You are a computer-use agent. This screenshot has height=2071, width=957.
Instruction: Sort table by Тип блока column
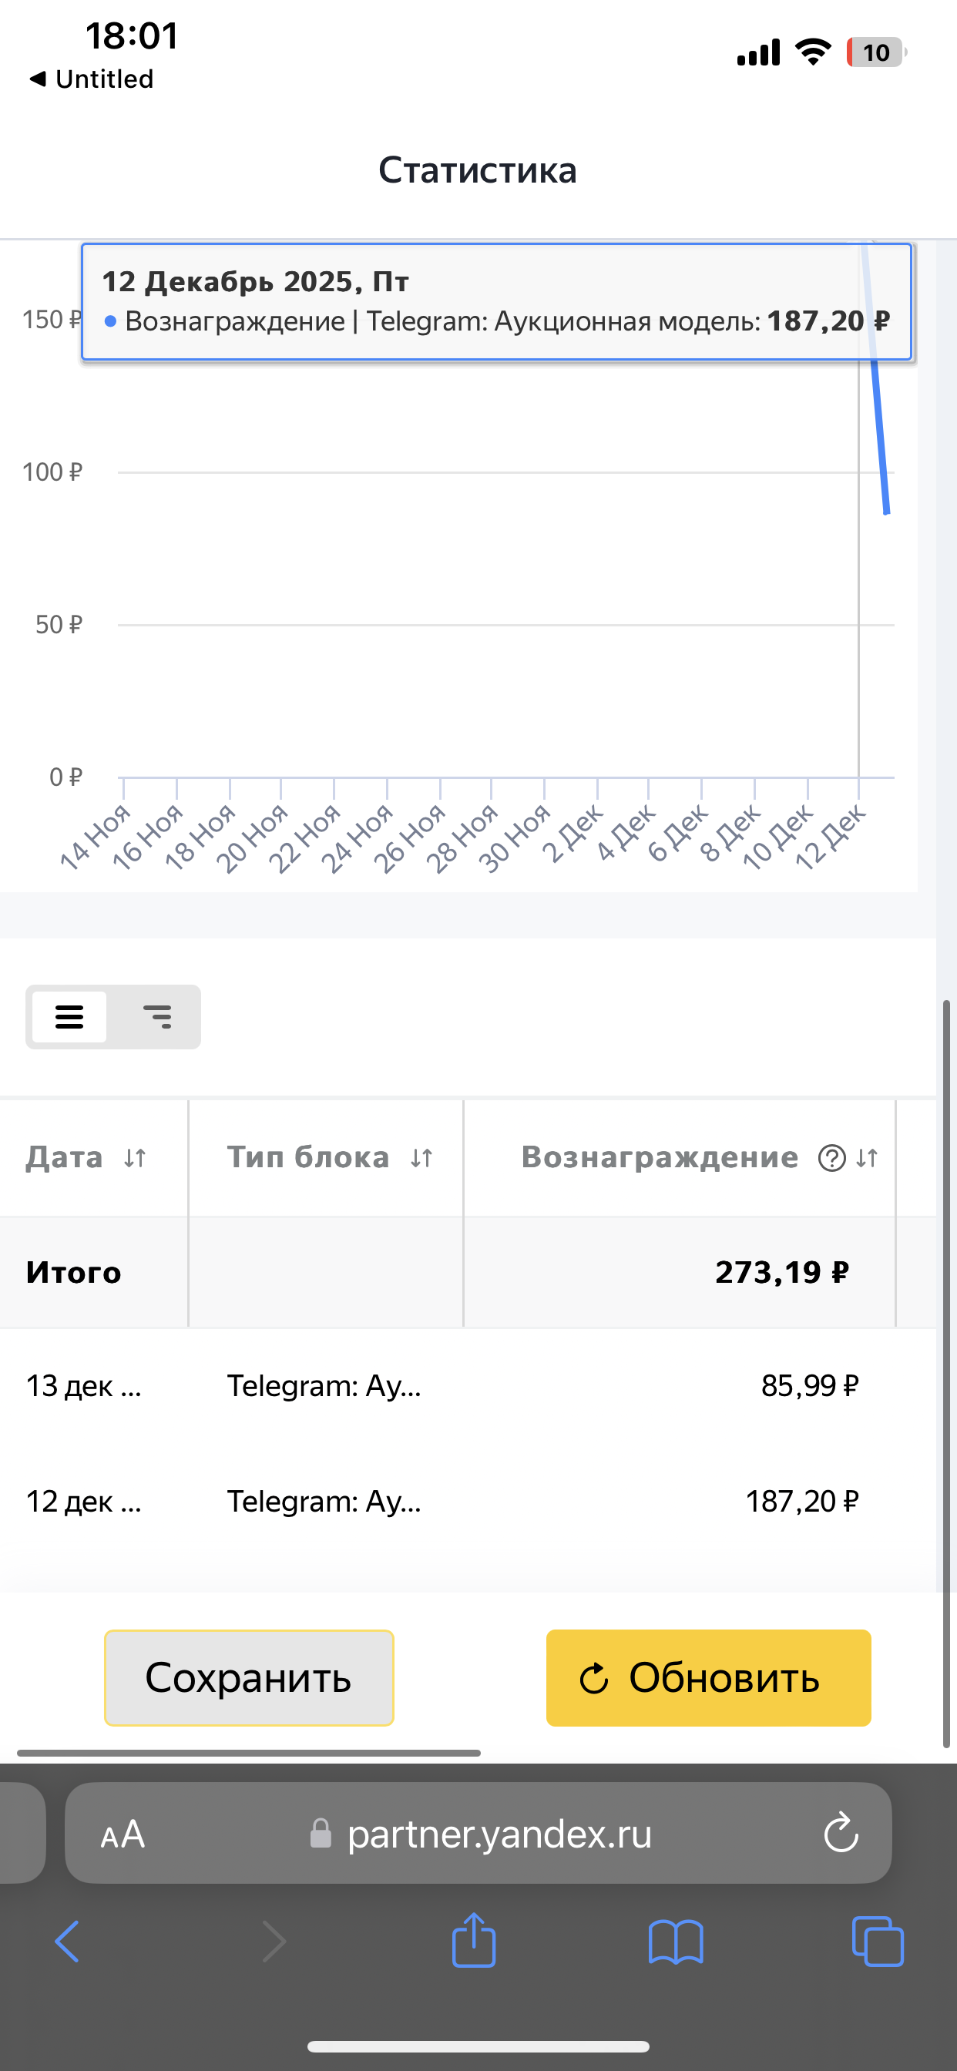click(x=421, y=1159)
